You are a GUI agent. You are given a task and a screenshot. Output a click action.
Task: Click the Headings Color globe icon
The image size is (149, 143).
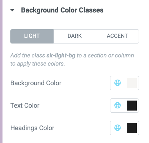[x=118, y=128]
